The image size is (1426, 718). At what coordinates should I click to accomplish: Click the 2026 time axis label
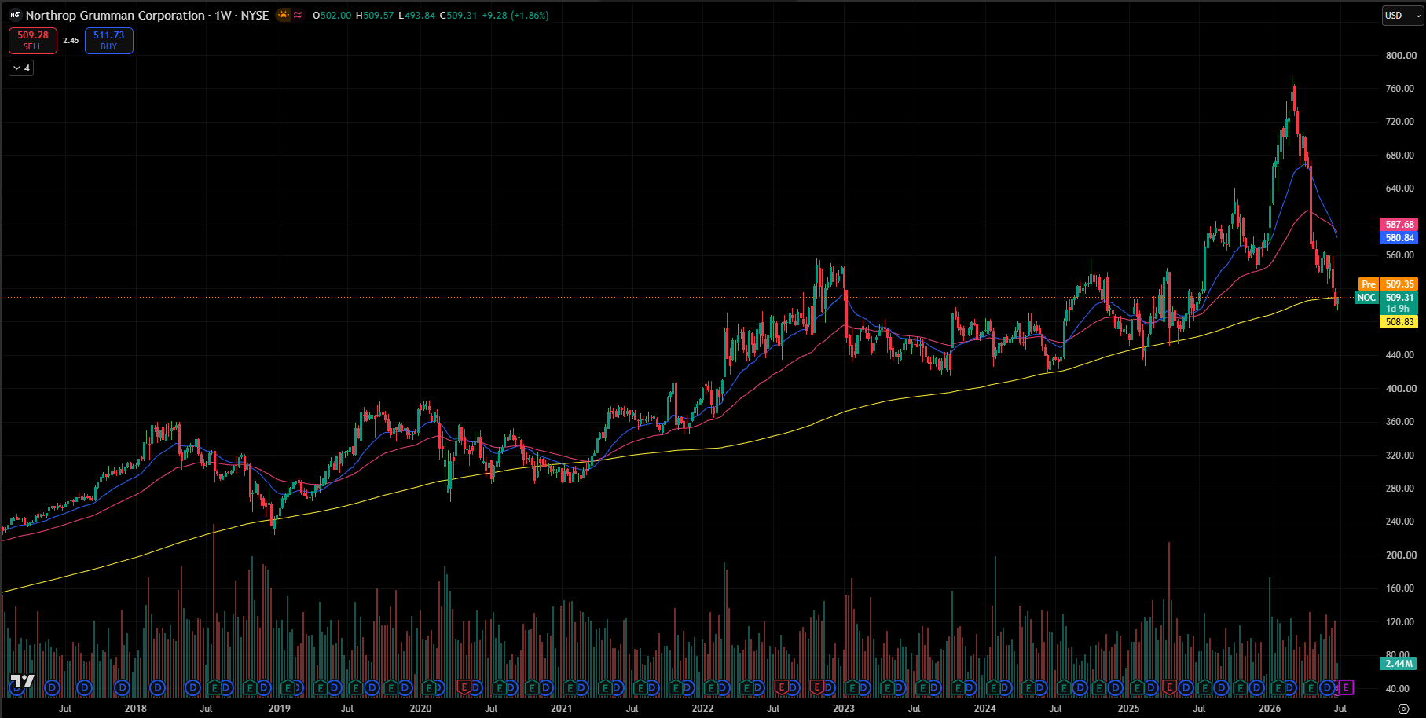[1270, 709]
